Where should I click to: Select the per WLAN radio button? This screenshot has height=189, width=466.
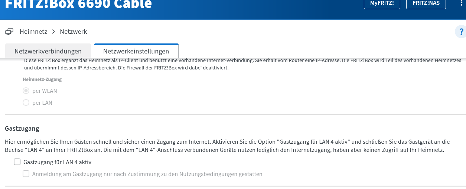(x=26, y=91)
